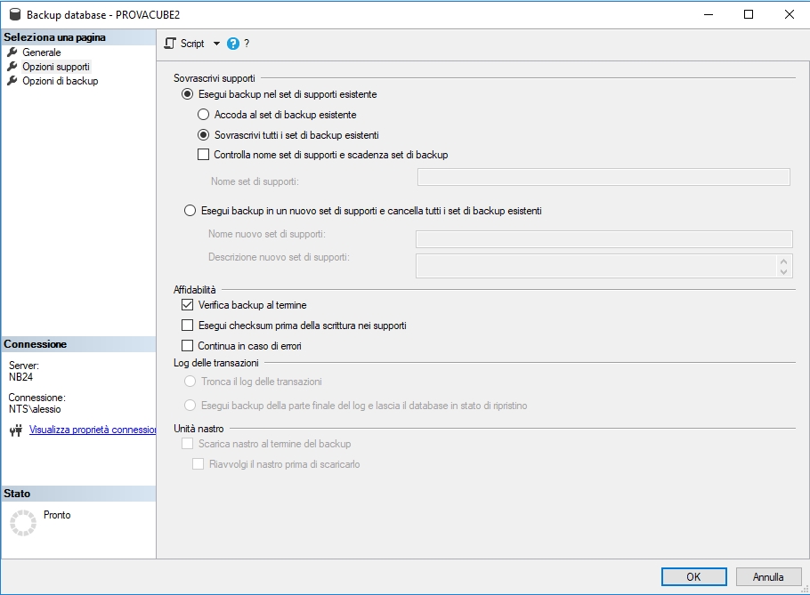Choose backup in a new media set option
This screenshot has width=810, height=595.
188,211
